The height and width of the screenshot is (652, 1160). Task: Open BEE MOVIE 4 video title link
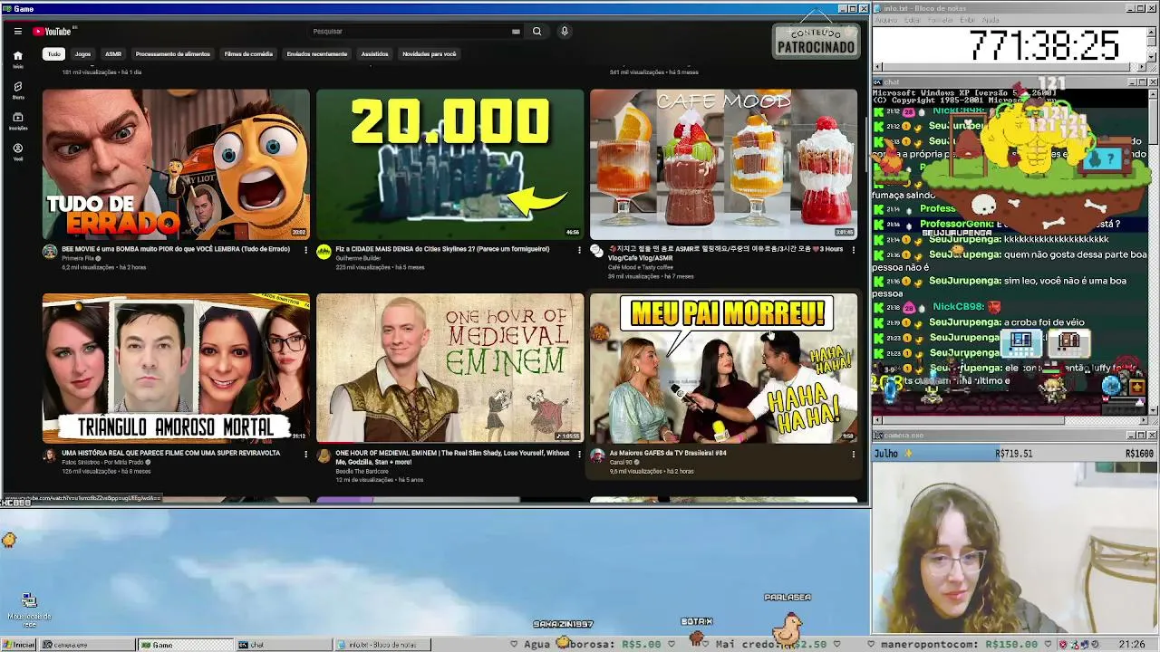tap(176, 249)
